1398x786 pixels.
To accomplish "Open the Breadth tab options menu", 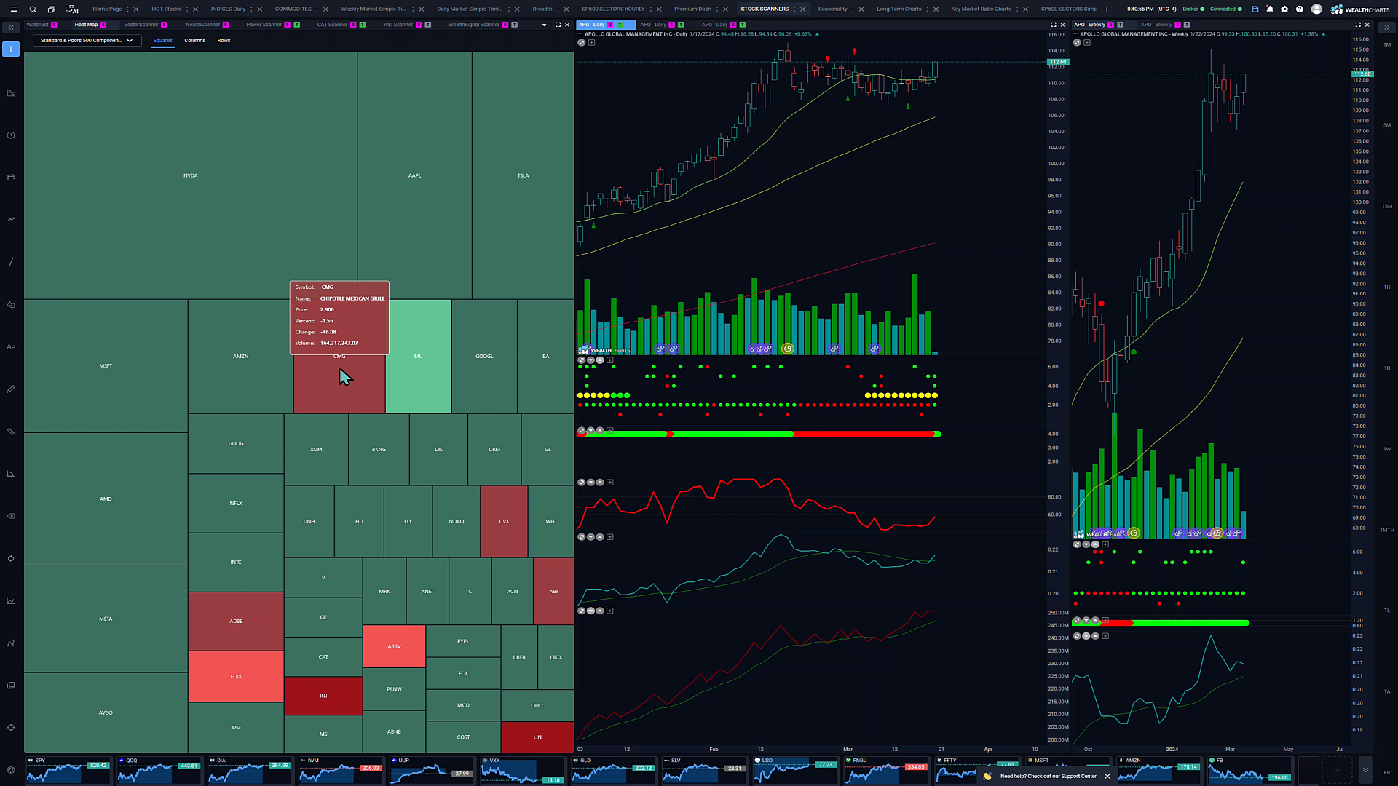I will 558,9.
